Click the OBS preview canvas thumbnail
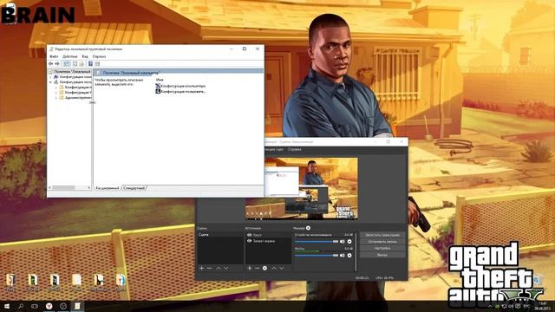Image resolution: width=555 pixels, height=312 pixels. [x=302, y=189]
